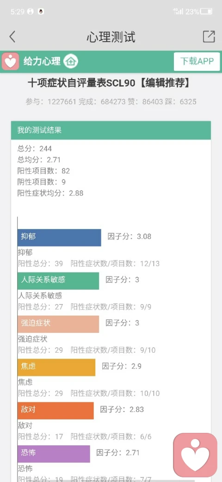Tap the SCL90 test title text
Viewport: 222px width, 482px height.
coord(109,83)
